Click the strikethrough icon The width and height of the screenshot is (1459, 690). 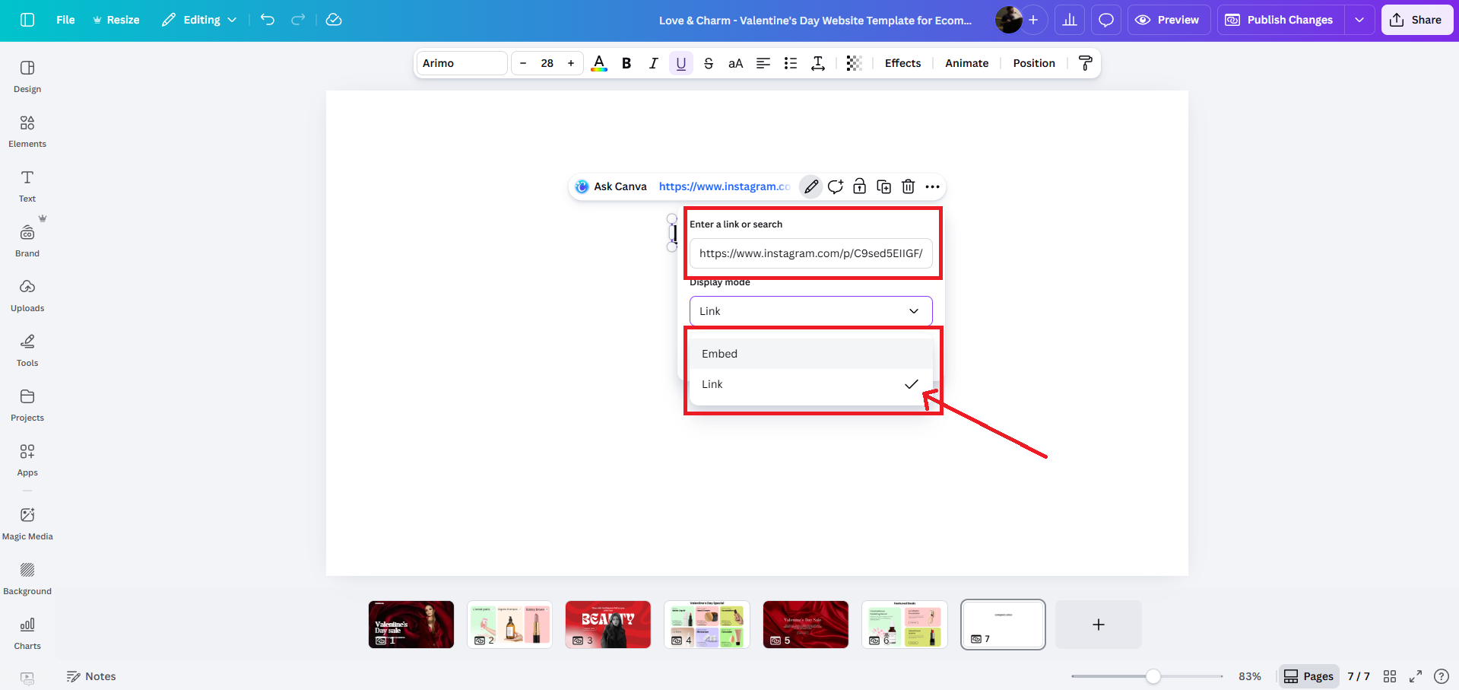pyautogui.click(x=709, y=63)
